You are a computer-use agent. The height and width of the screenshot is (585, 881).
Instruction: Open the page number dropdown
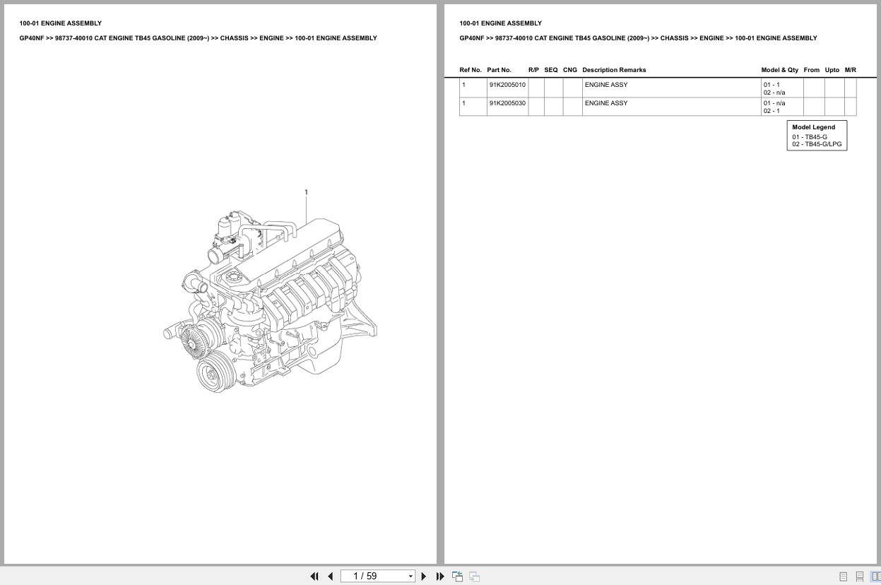[x=410, y=576]
